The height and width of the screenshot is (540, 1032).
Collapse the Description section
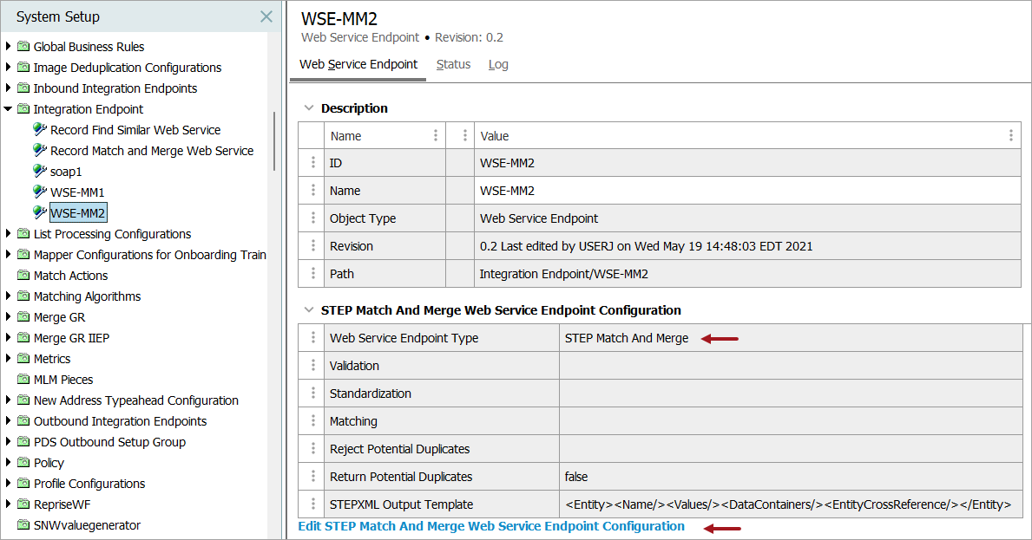(307, 108)
